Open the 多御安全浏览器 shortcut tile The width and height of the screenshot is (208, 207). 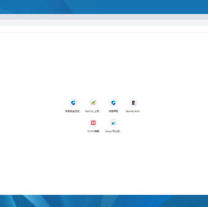pos(73,106)
